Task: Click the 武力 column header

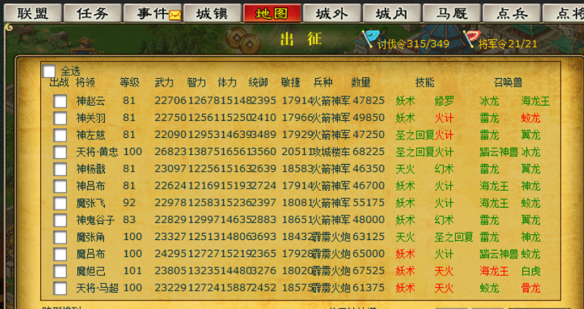Action: point(164,82)
